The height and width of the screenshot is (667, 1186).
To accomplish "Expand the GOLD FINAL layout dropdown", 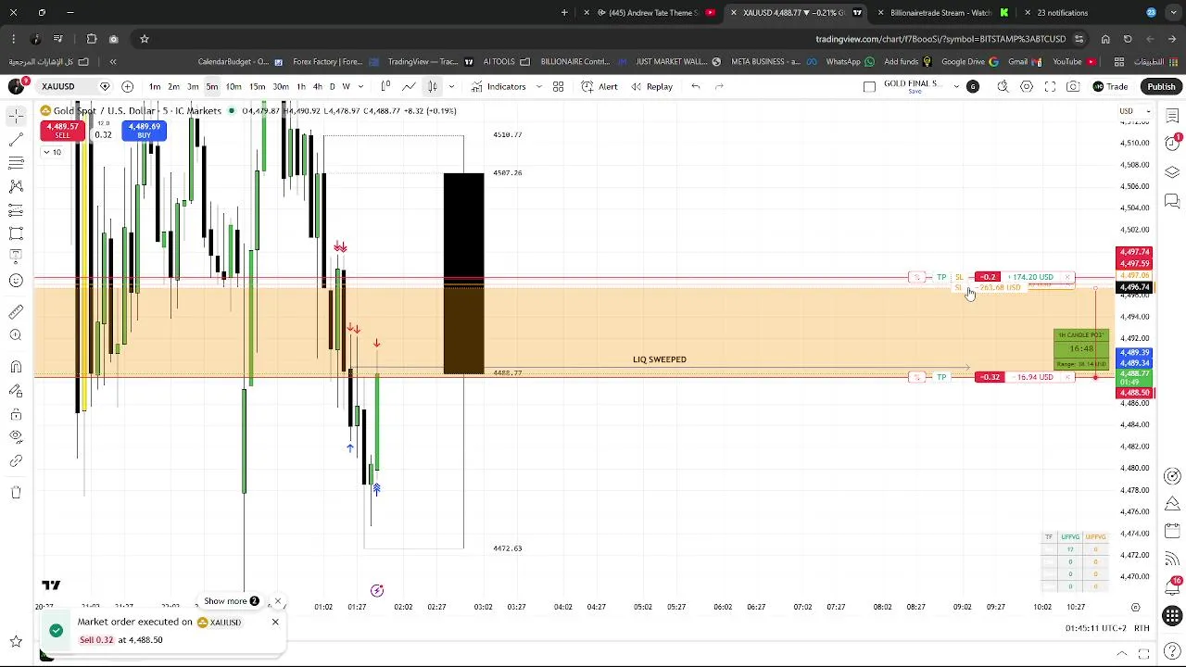I will [956, 86].
